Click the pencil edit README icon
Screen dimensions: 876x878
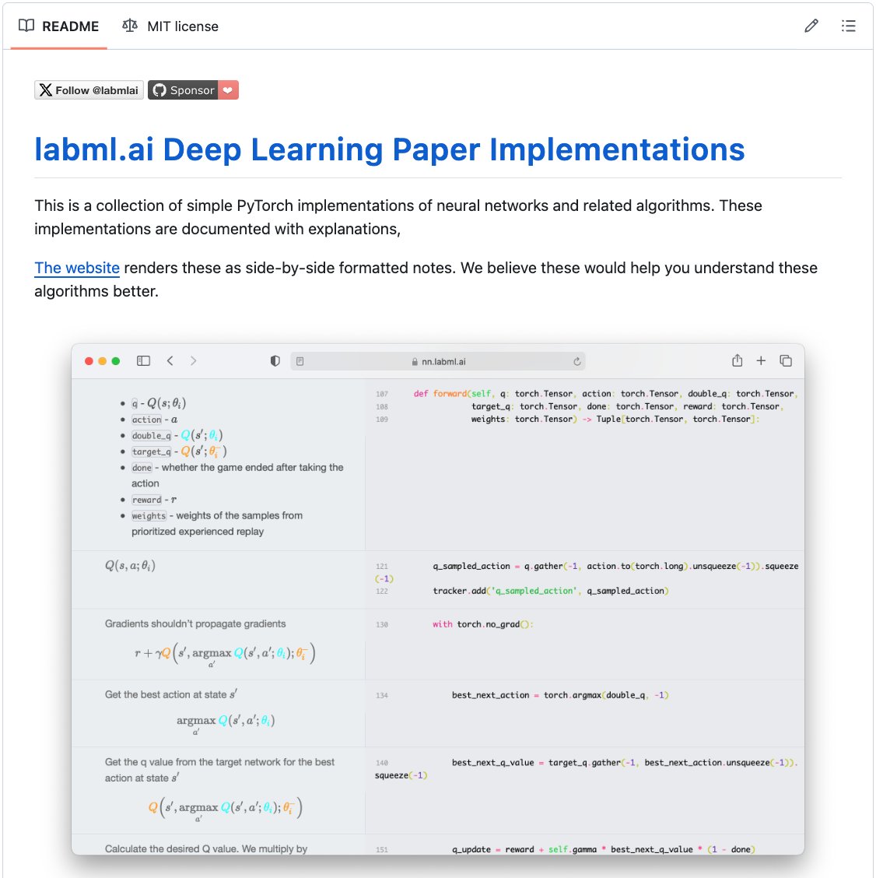pyautogui.click(x=811, y=26)
